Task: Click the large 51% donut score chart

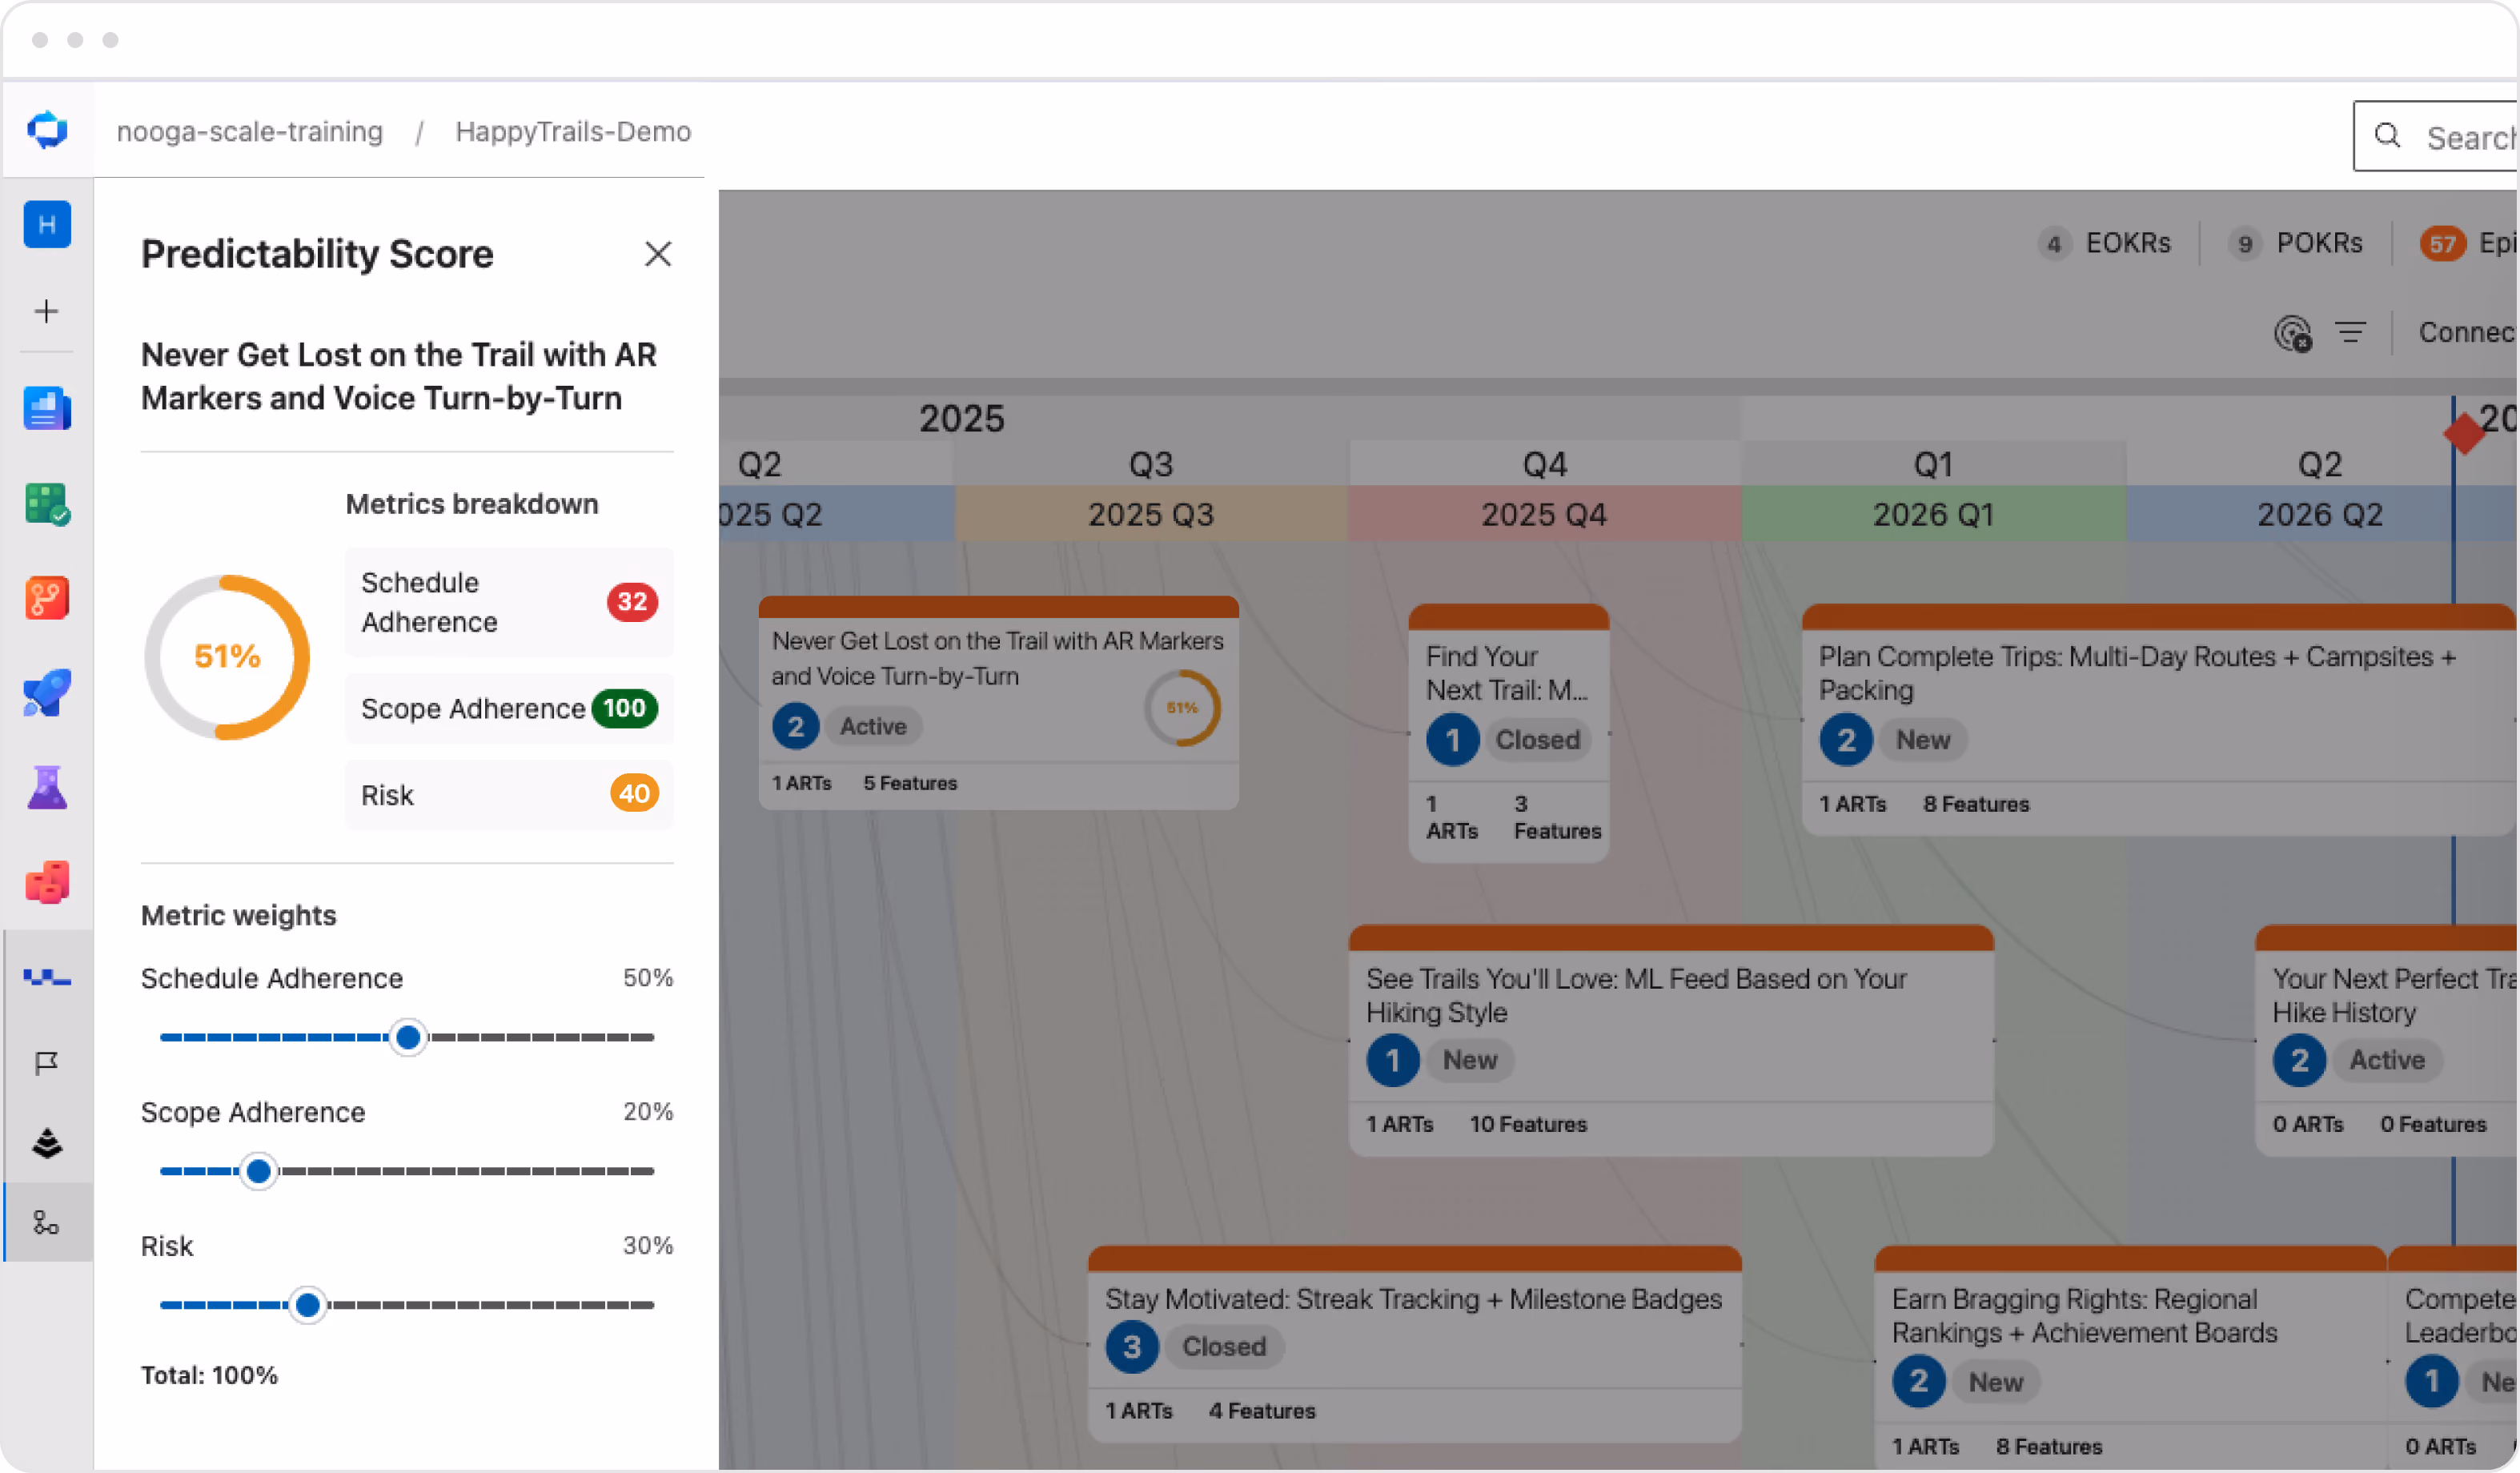Action: [x=227, y=657]
